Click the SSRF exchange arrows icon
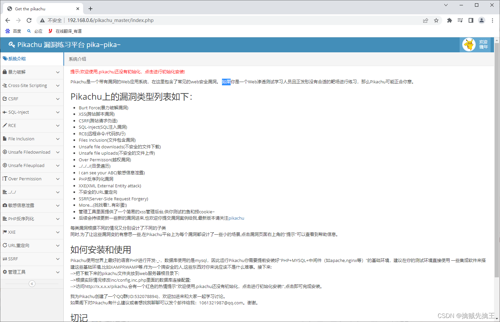Viewport: 500px width, 322px height. pyautogui.click(x=5, y=259)
